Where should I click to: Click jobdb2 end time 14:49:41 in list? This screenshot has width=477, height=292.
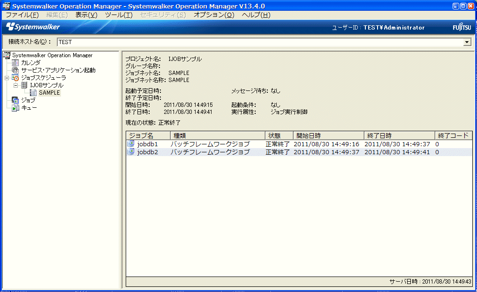(x=397, y=152)
